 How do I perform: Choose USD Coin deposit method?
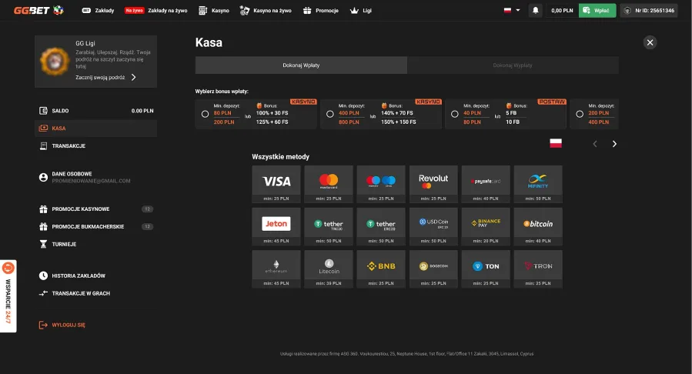pos(433,226)
